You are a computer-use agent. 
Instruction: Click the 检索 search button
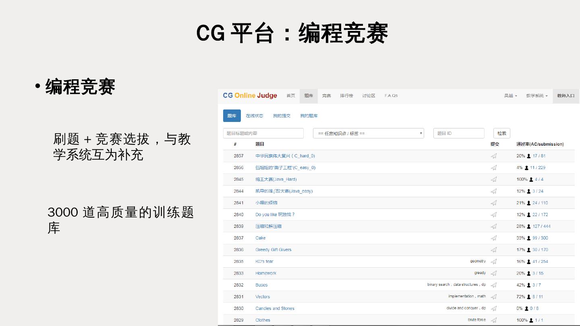(501, 133)
